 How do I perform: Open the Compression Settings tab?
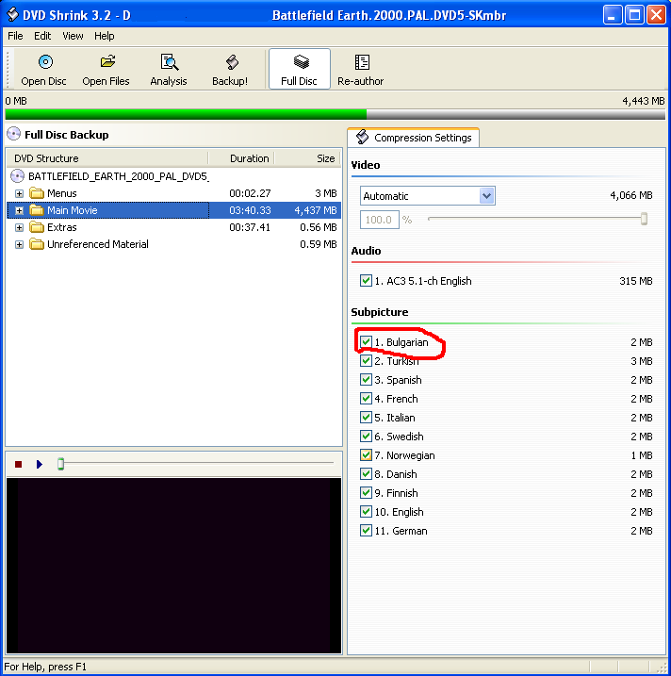(414, 138)
